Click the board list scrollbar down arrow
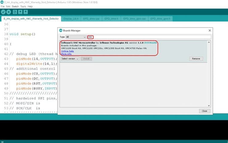 coord(209,106)
